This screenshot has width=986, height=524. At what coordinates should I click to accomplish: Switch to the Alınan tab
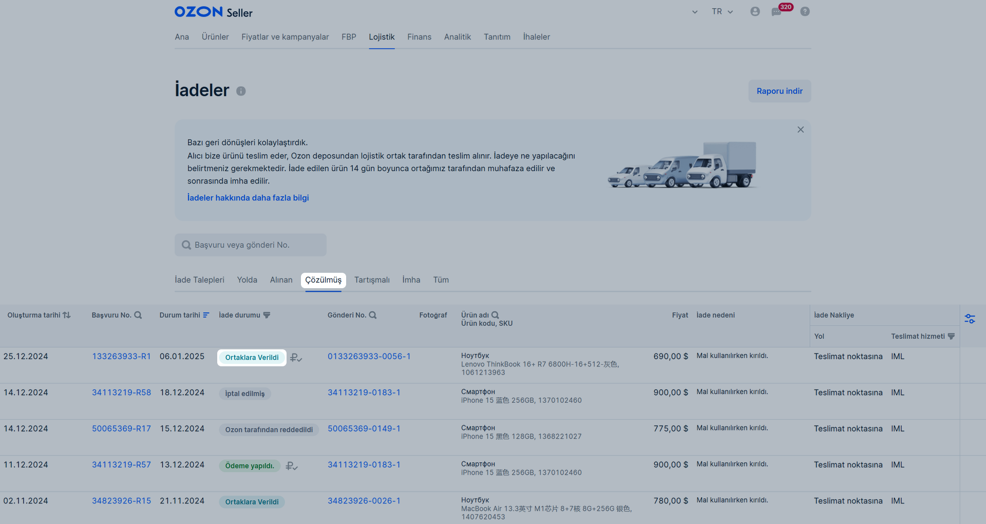(x=281, y=280)
